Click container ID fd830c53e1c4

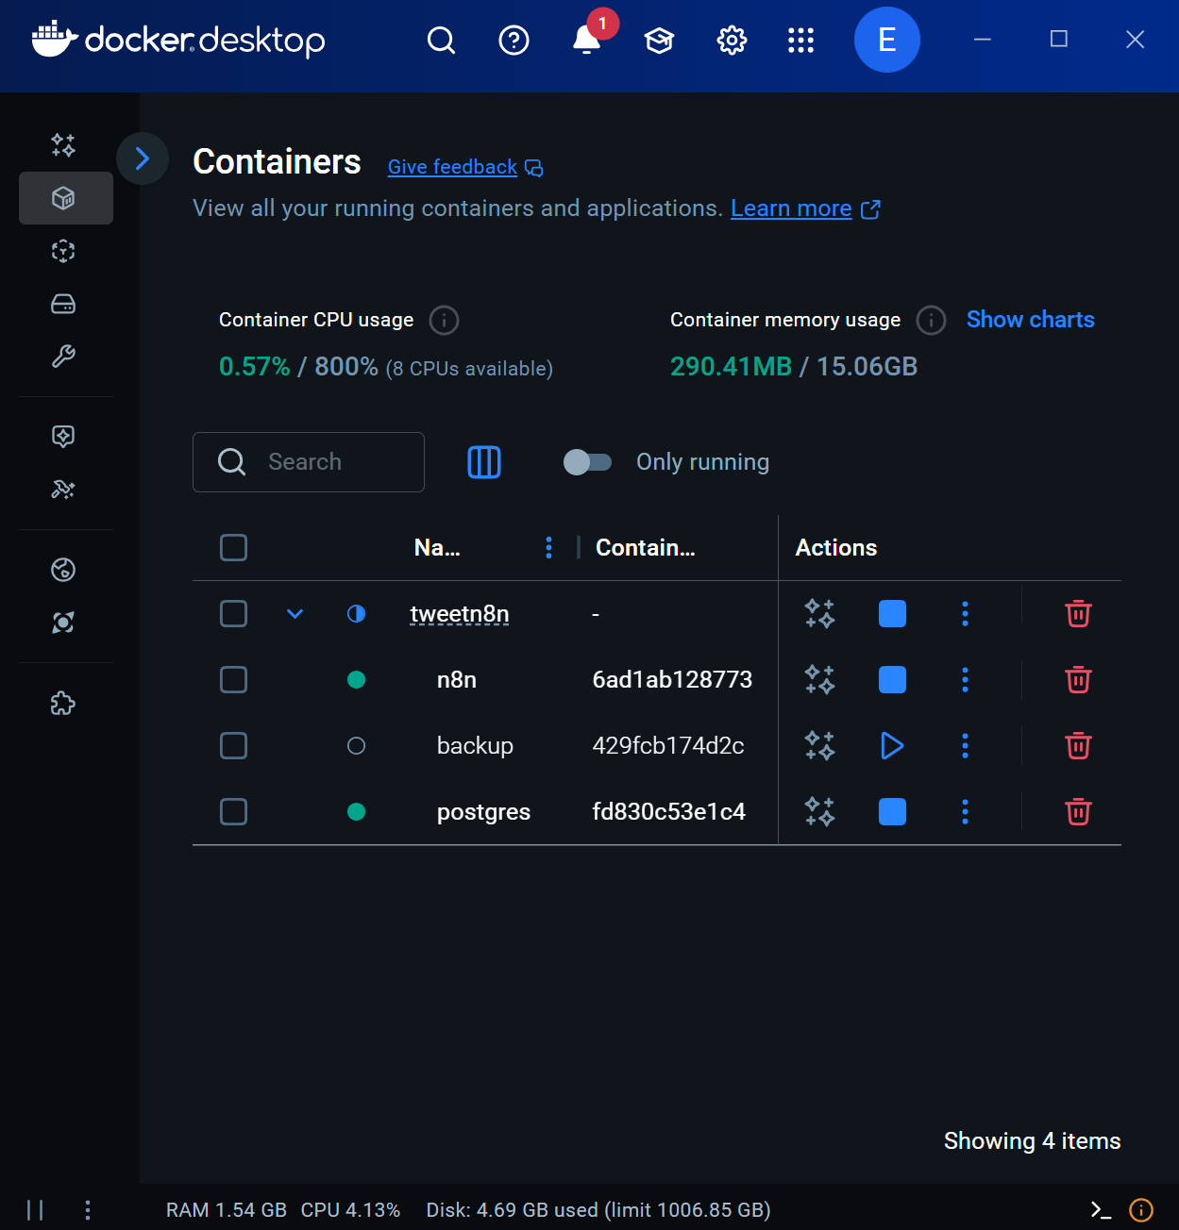(669, 812)
